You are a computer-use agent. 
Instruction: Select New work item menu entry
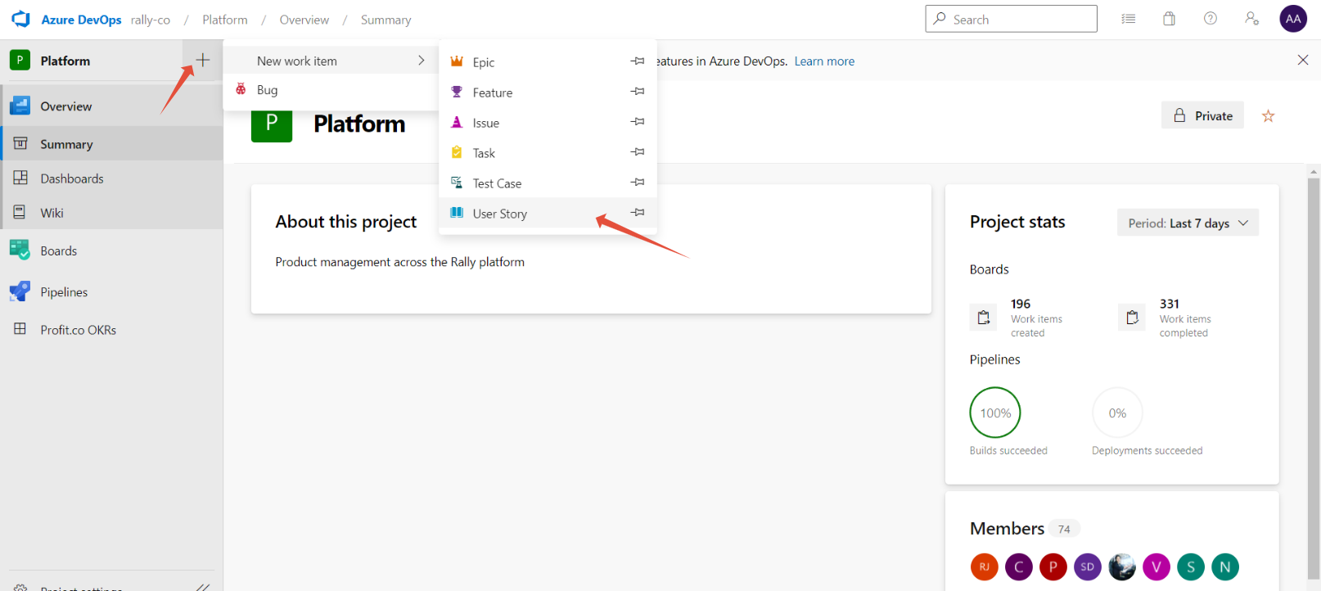pos(331,61)
